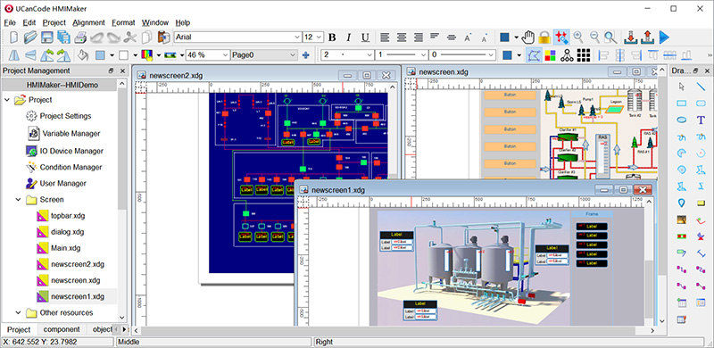Switch to the component tab

click(x=62, y=329)
